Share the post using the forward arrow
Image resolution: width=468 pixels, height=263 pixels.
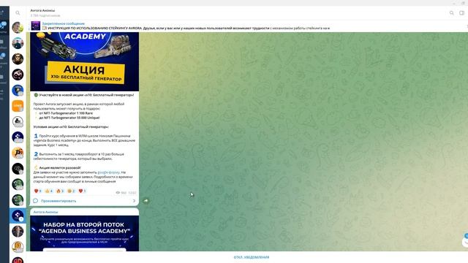tap(146, 201)
